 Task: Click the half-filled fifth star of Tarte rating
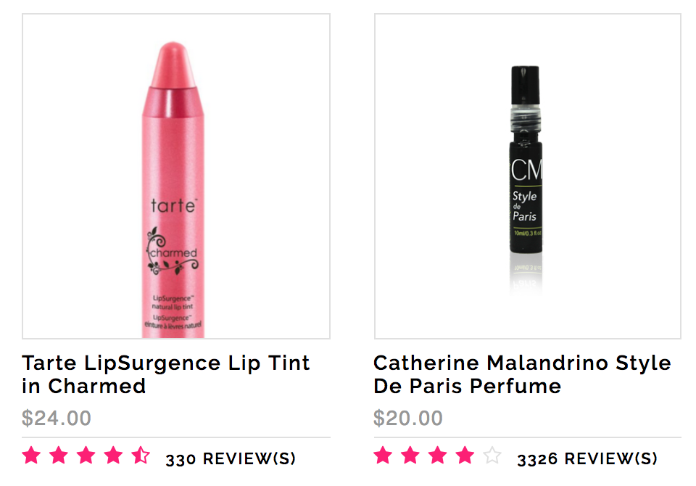[141, 456]
